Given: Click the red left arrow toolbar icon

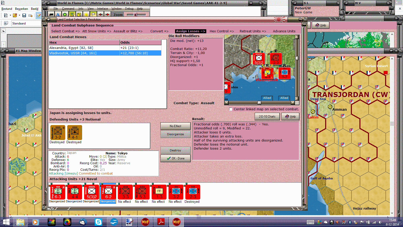Looking at the screenshot, I should click(100, 14).
